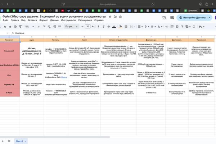Toggle italic formatting
The width and height of the screenshot is (216, 144).
(x=104, y=27)
